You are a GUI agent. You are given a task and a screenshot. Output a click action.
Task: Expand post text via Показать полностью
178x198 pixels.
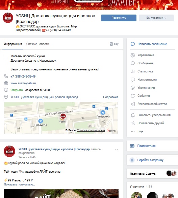click(19, 184)
